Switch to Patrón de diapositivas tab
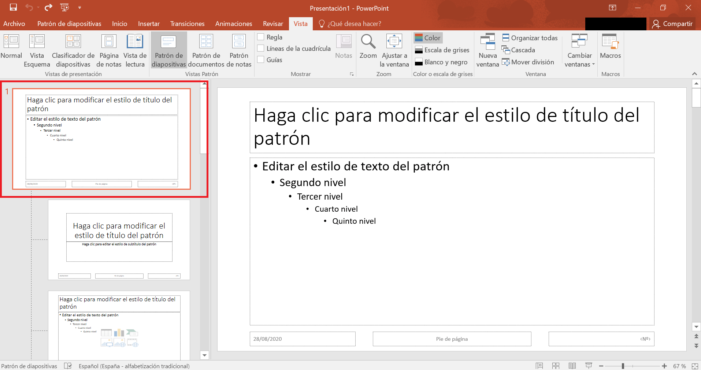 click(x=69, y=24)
